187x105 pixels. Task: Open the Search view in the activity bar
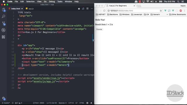coord(4,16)
